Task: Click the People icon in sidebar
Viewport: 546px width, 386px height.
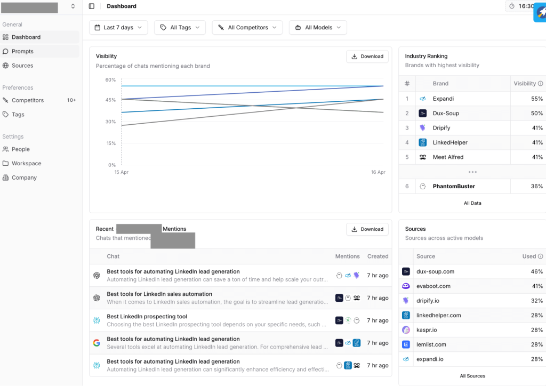Action: tap(5, 149)
